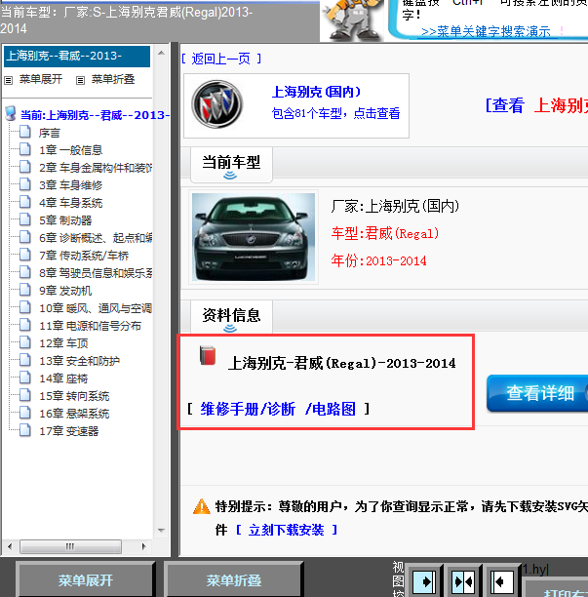This screenshot has width=588, height=597.
Task: Click the Regal car photo thumbnail
Action: (x=254, y=237)
